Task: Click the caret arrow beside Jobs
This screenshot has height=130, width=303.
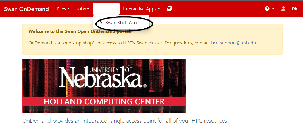Action: pyautogui.click(x=88, y=9)
